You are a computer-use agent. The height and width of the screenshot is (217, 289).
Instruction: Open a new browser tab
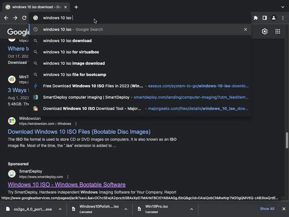point(76,7)
